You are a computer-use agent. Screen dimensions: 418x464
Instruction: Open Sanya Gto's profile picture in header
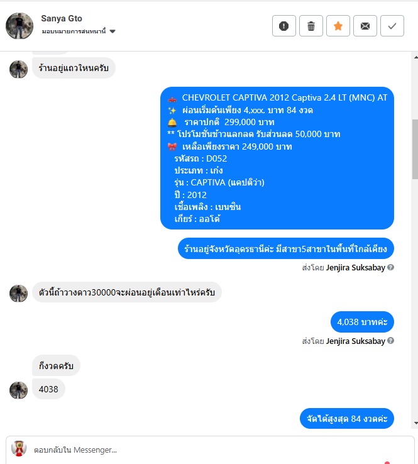[x=19, y=26]
